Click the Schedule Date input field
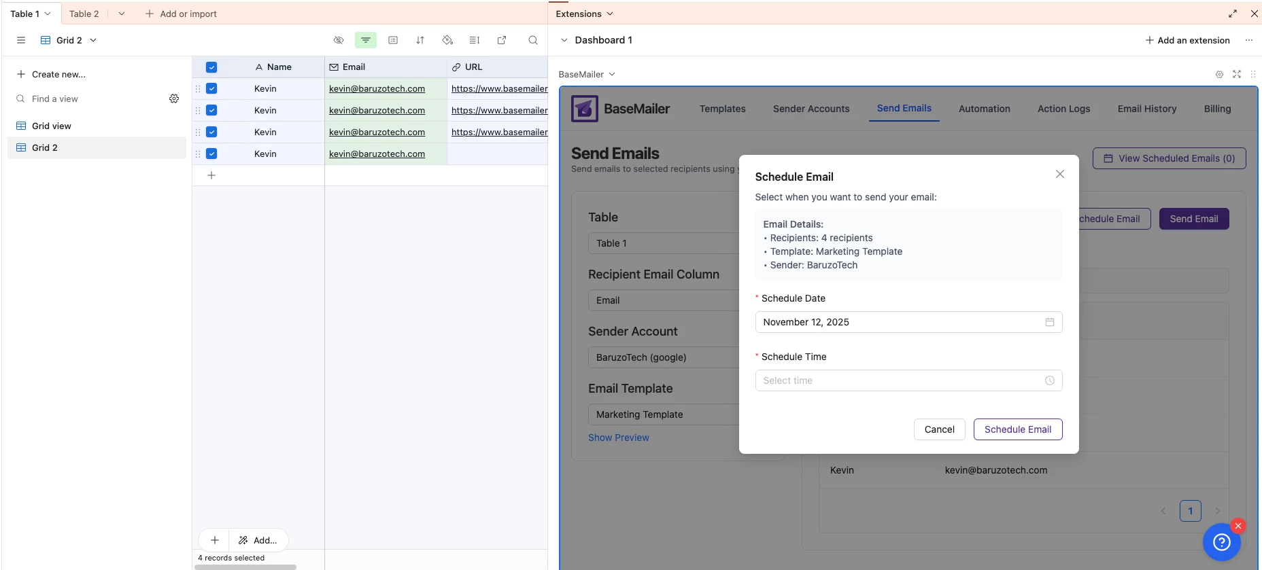Image resolution: width=1262 pixels, height=570 pixels. pos(908,322)
